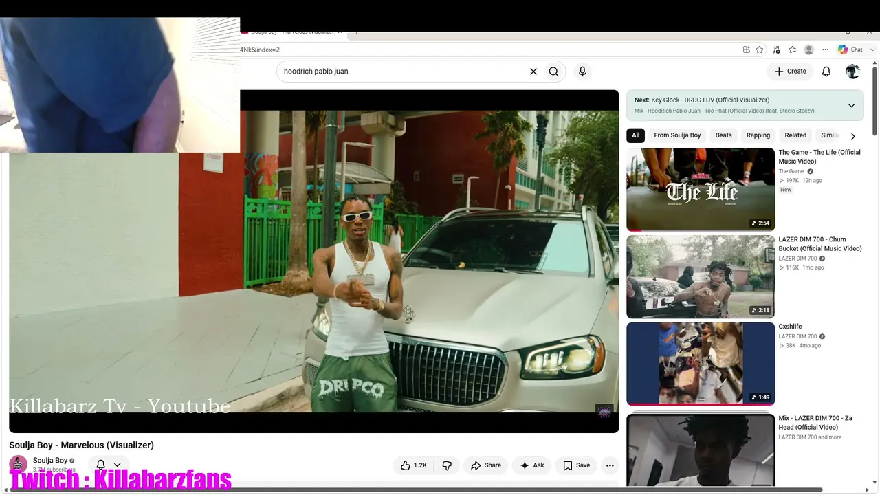Select the From Soulja Boy chip
This screenshot has height=495, width=880.
(677, 135)
